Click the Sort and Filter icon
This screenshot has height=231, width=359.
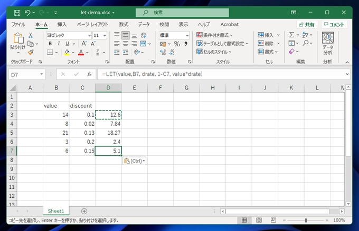click(305, 35)
